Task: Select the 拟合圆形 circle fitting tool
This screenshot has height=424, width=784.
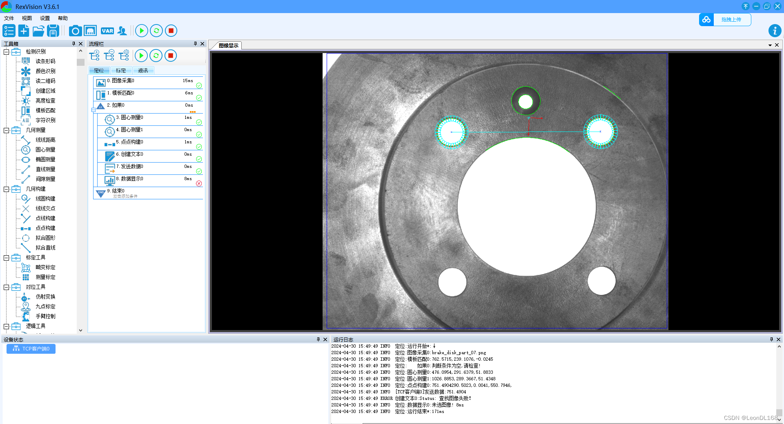Action: tap(45, 238)
